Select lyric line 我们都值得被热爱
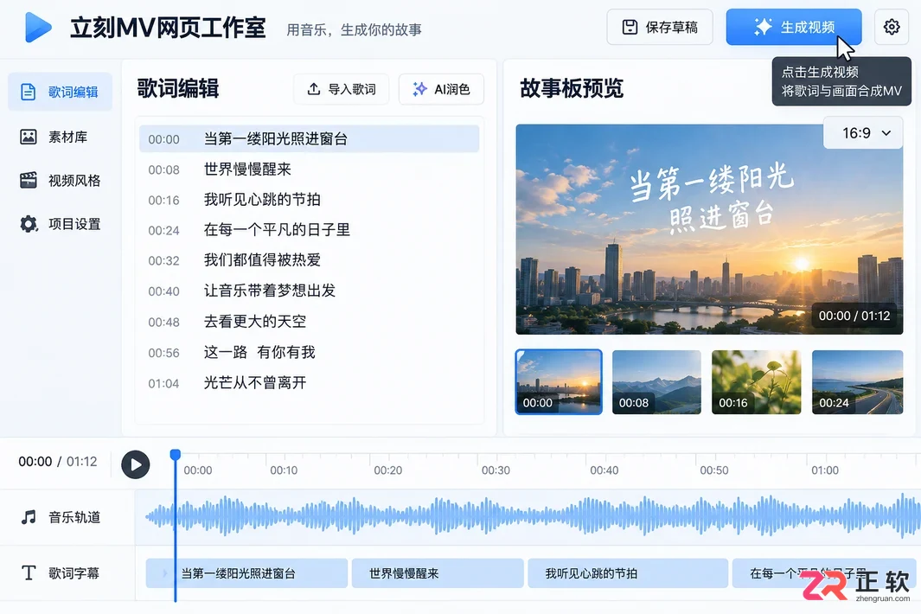The width and height of the screenshot is (921, 614). point(309,260)
